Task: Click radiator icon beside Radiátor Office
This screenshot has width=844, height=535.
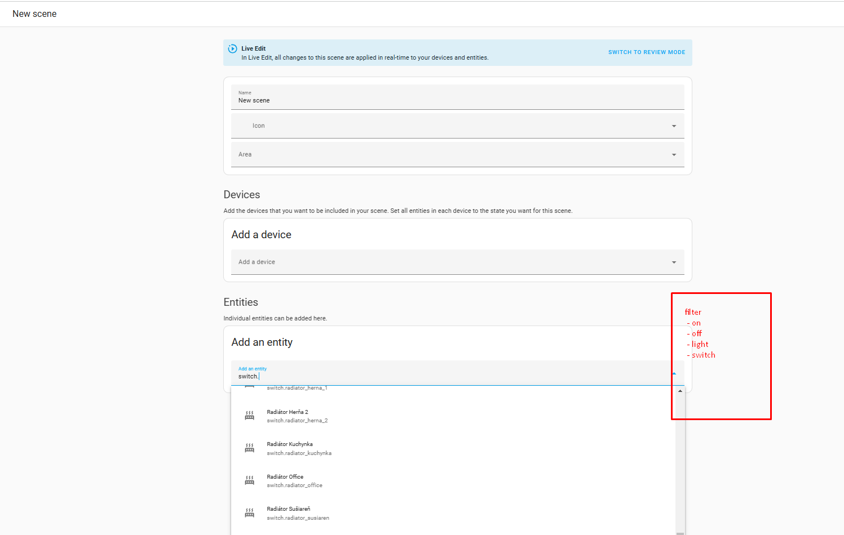Action: 249,480
